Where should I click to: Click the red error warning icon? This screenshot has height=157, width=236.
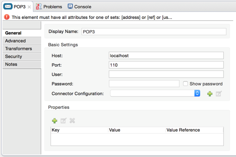7,17
